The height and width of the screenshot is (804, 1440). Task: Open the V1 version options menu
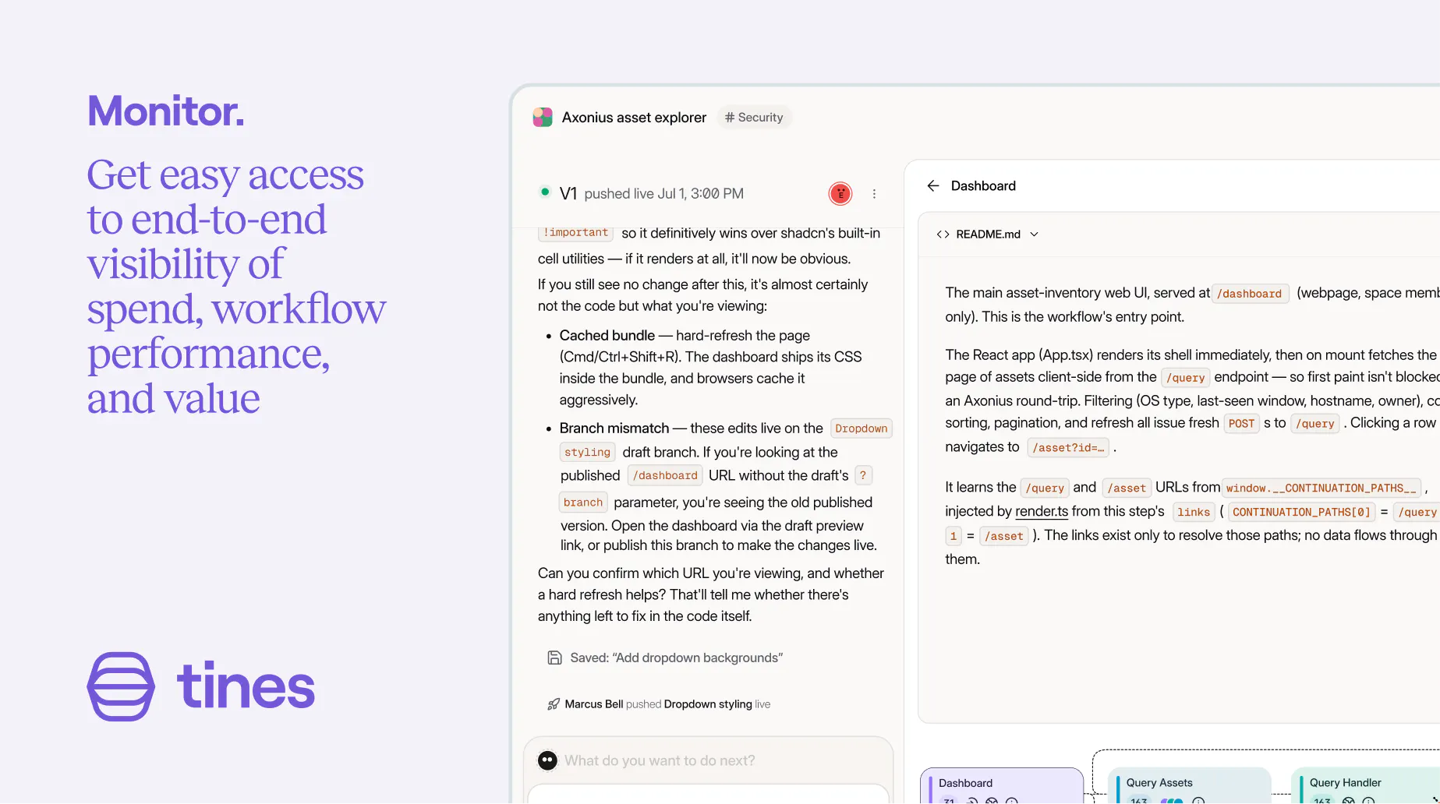click(874, 194)
